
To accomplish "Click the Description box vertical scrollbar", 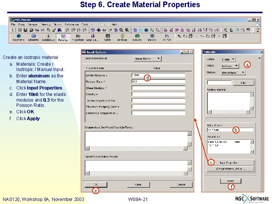I will pos(252,147).
